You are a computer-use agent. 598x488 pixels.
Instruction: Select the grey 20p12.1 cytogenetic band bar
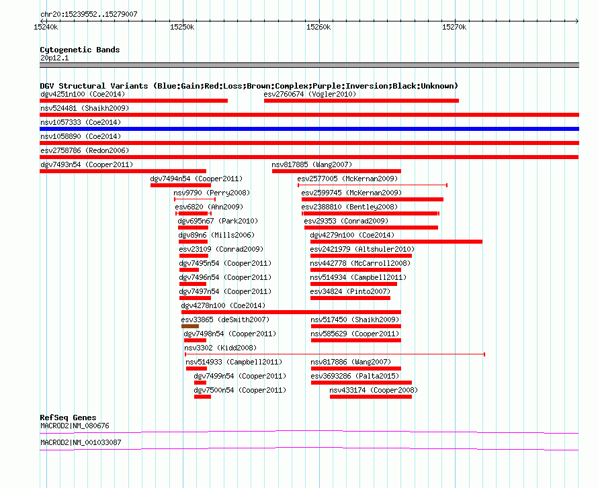(x=309, y=65)
